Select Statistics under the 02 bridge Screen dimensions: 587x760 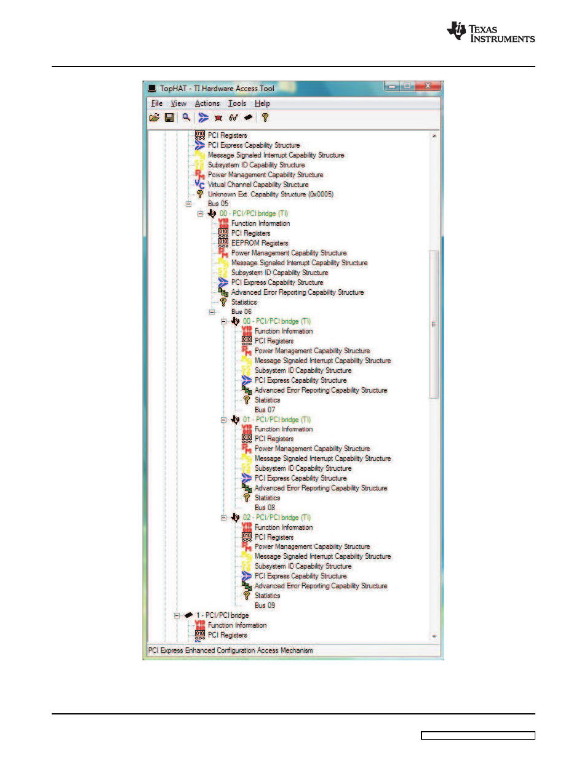click(267, 596)
